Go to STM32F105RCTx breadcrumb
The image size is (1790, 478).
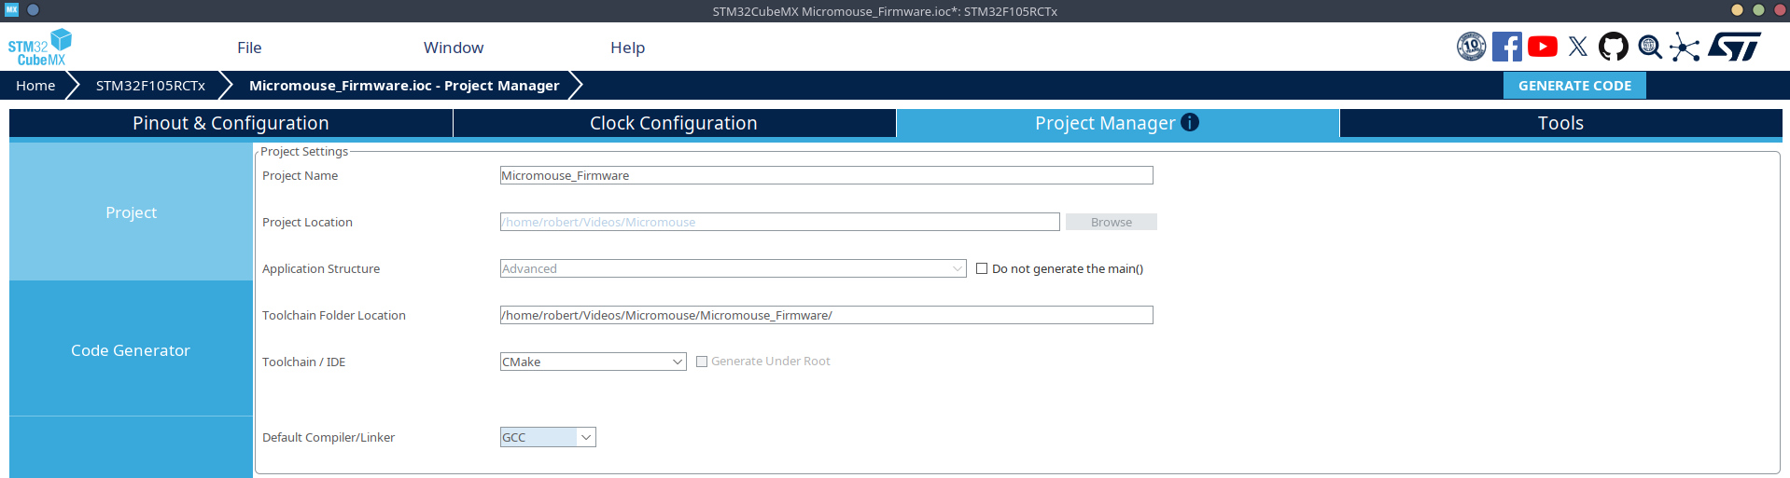150,85
